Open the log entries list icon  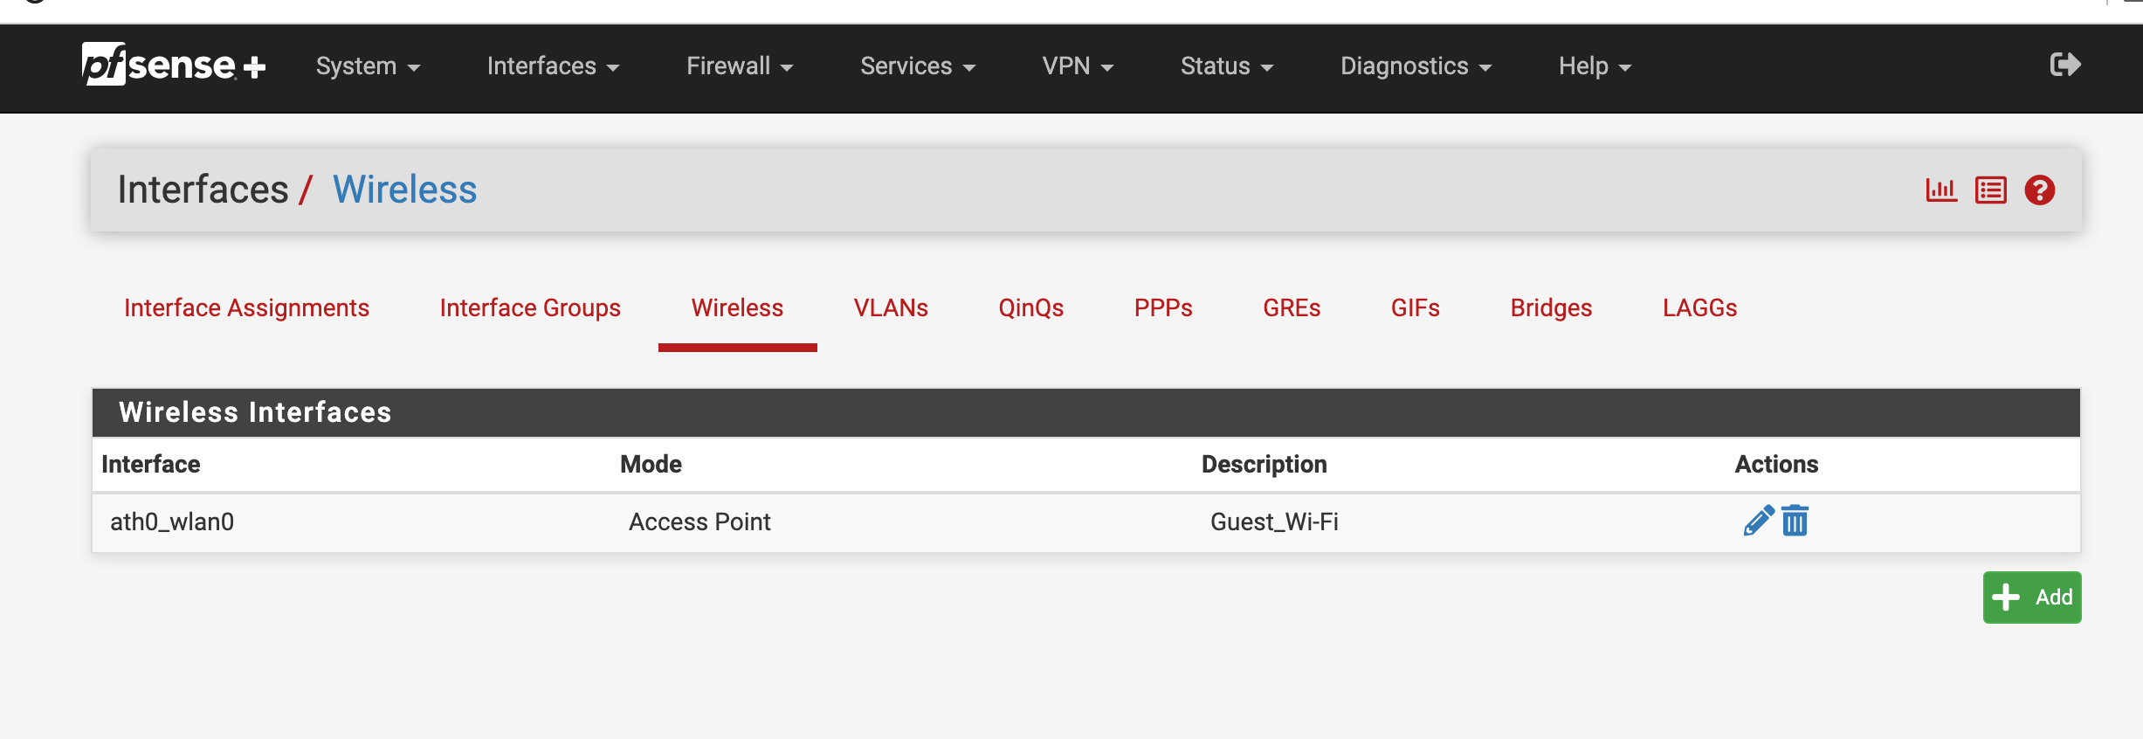pos(1990,190)
